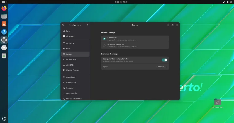Viewport: 234px width, 123px height.
Task: Click 'Desempenho e consumo de energia padrão' text
Action: pyautogui.click(x=122, y=40)
